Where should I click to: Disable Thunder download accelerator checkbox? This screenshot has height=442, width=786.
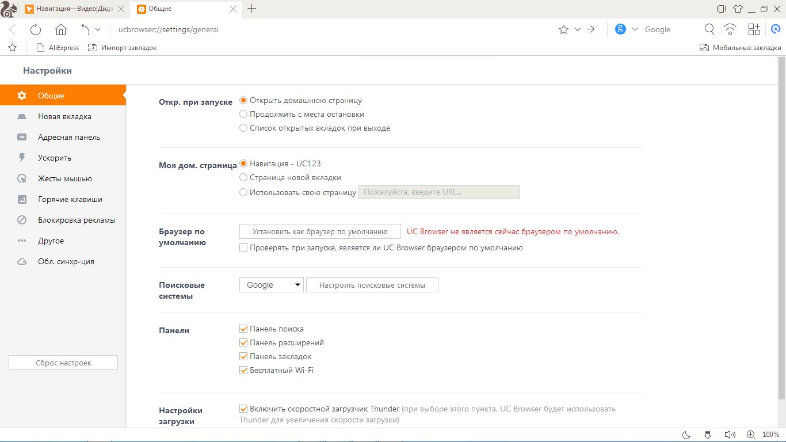[243, 409]
